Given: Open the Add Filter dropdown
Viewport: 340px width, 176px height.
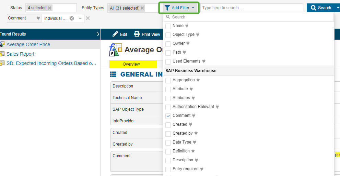Looking at the screenshot, I should click(179, 8).
